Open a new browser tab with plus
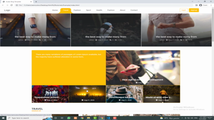Image resolution: width=214 pixels, height=120 pixels. (36, 2)
